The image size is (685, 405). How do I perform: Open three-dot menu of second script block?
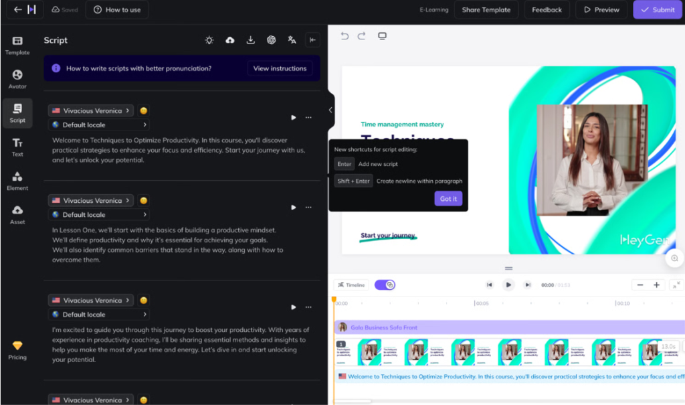coord(308,208)
